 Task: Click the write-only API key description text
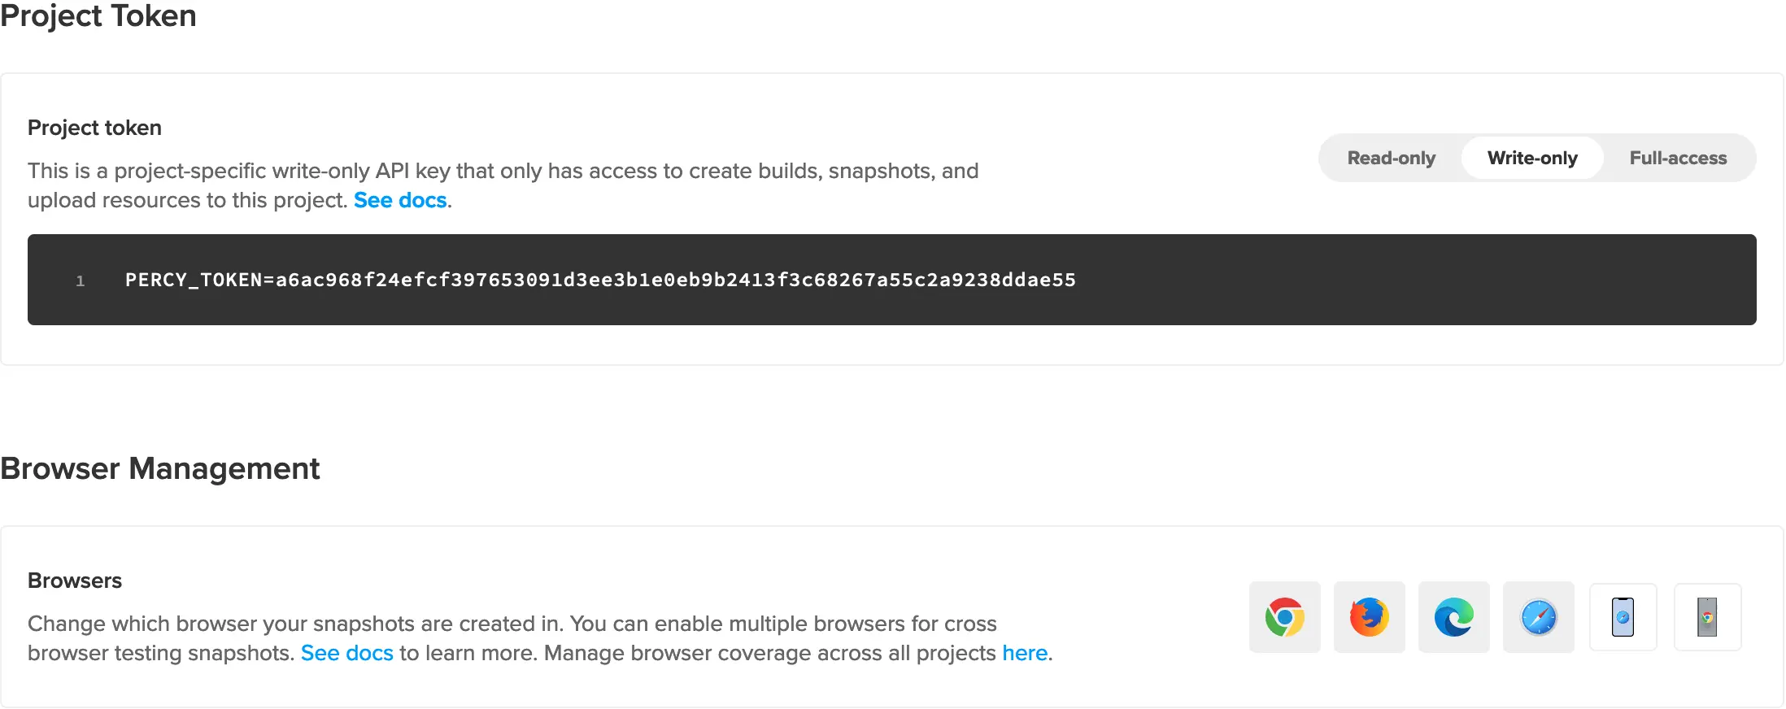pyautogui.click(x=503, y=171)
